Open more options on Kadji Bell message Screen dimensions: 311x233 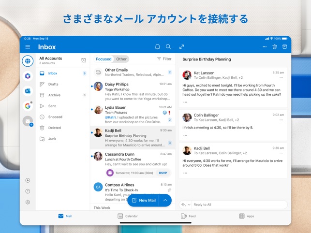(x=281, y=153)
